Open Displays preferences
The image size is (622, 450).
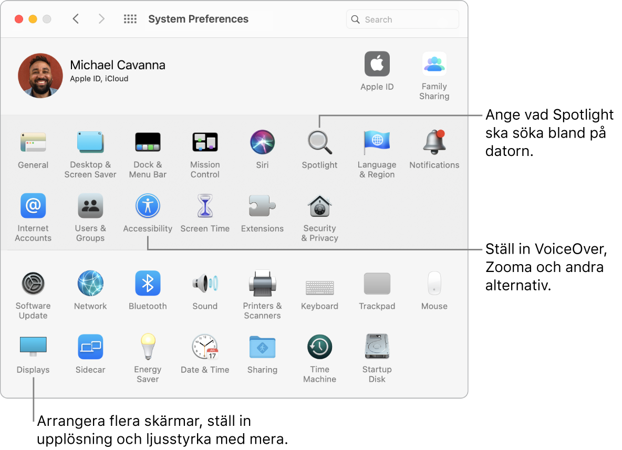pyautogui.click(x=33, y=346)
